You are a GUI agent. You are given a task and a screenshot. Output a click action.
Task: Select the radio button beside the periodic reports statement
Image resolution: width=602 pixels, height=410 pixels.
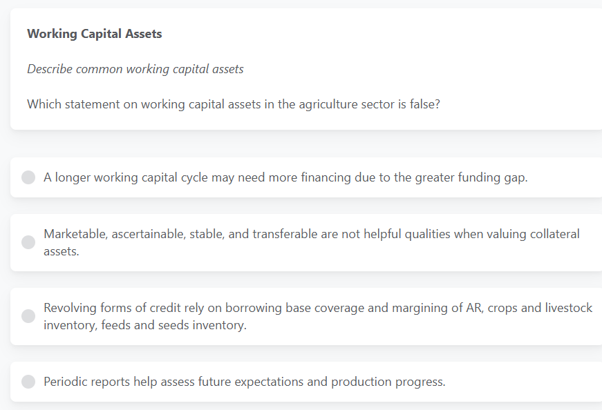point(28,381)
